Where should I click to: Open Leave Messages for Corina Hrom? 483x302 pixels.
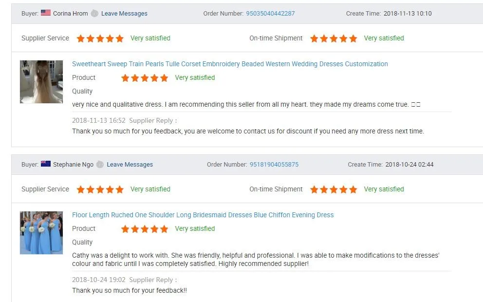[124, 14]
